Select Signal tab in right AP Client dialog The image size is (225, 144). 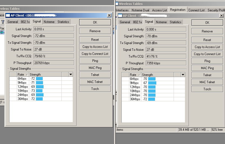coord(149,22)
